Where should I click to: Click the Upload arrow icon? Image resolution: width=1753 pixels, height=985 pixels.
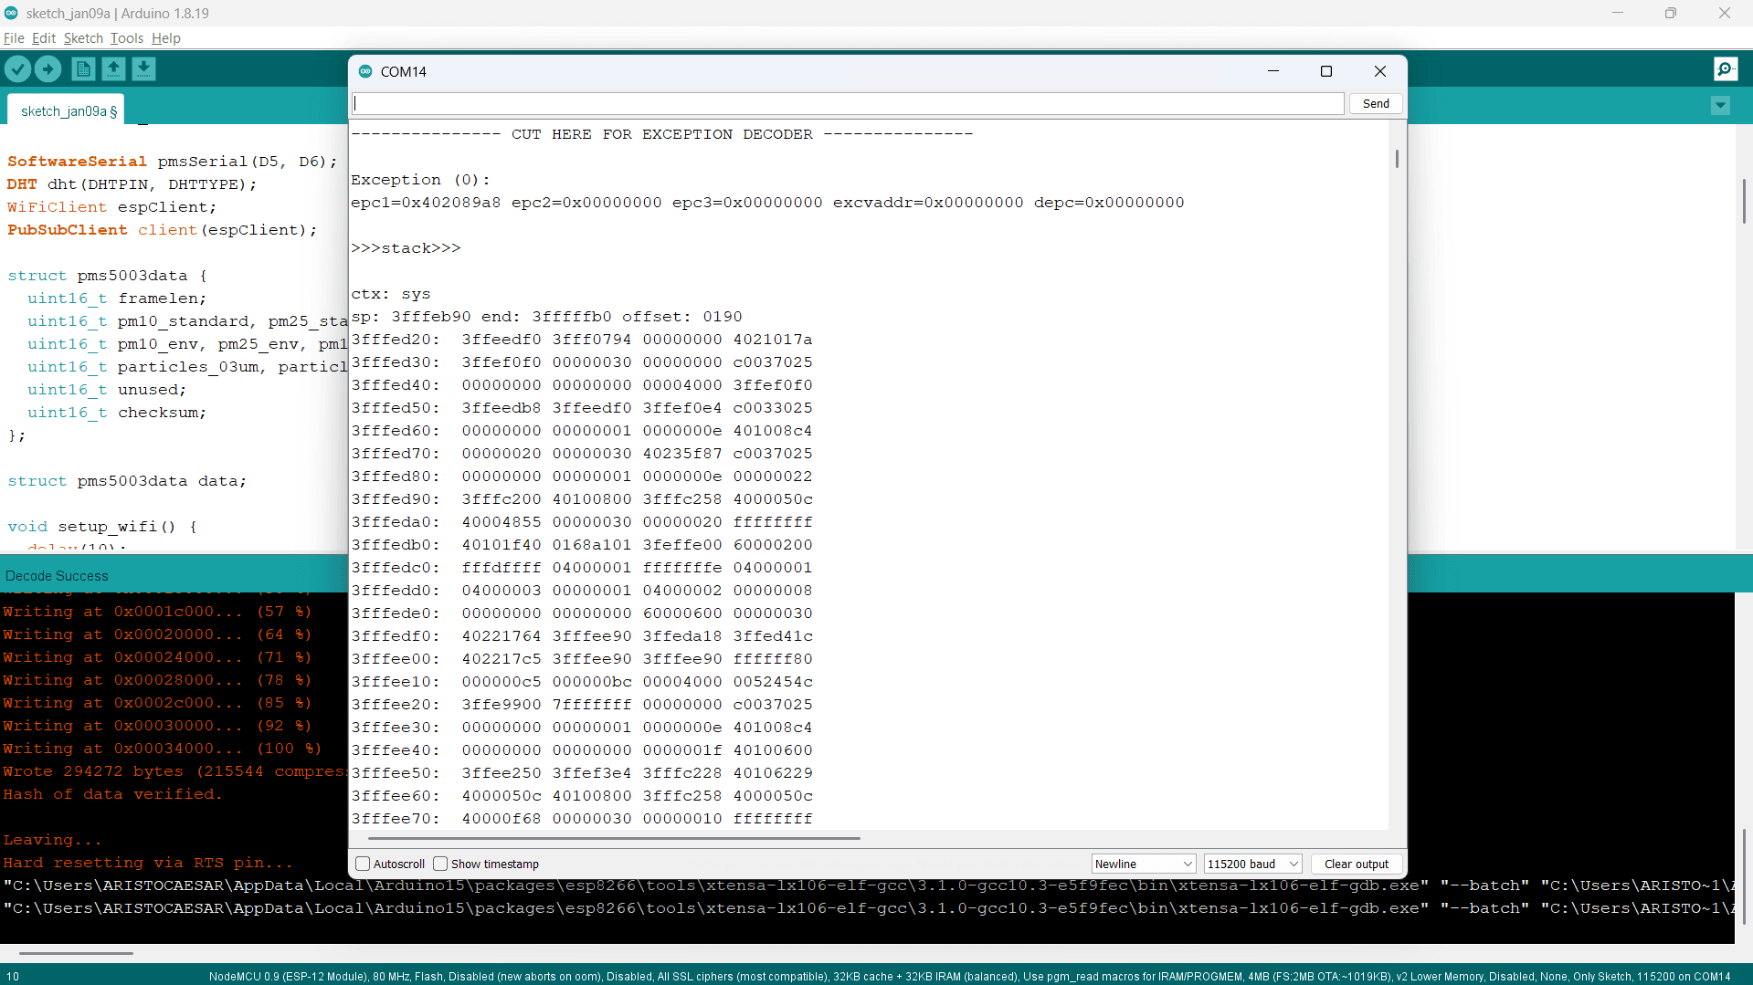tap(48, 68)
